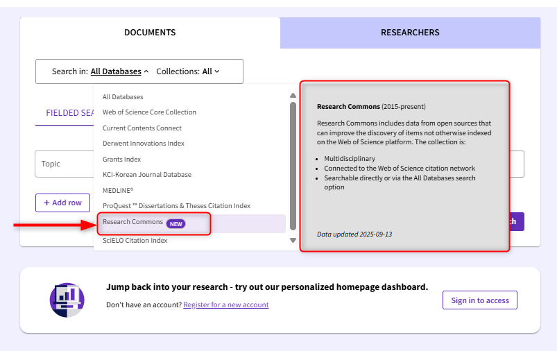Switch to the Researchers tab
557x351 pixels.
(x=410, y=33)
